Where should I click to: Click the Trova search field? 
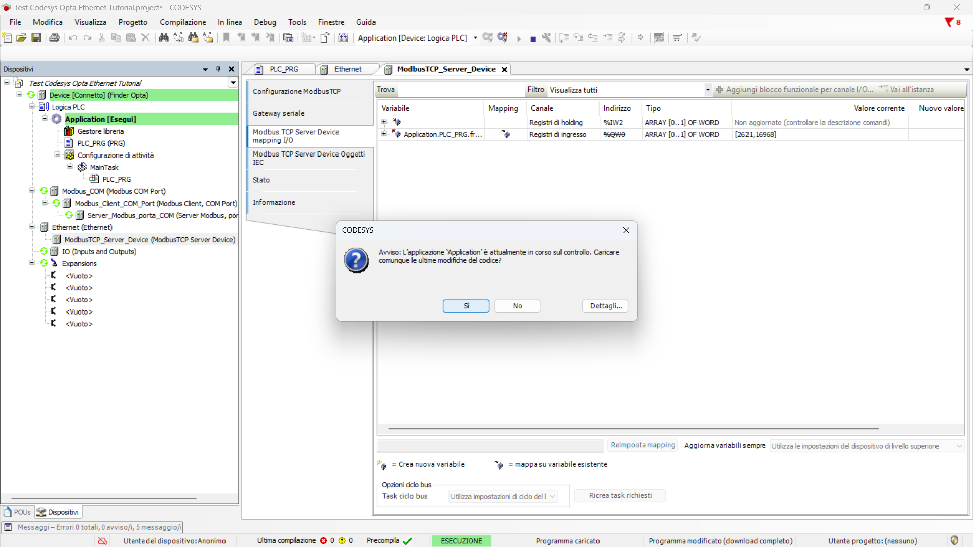point(460,90)
